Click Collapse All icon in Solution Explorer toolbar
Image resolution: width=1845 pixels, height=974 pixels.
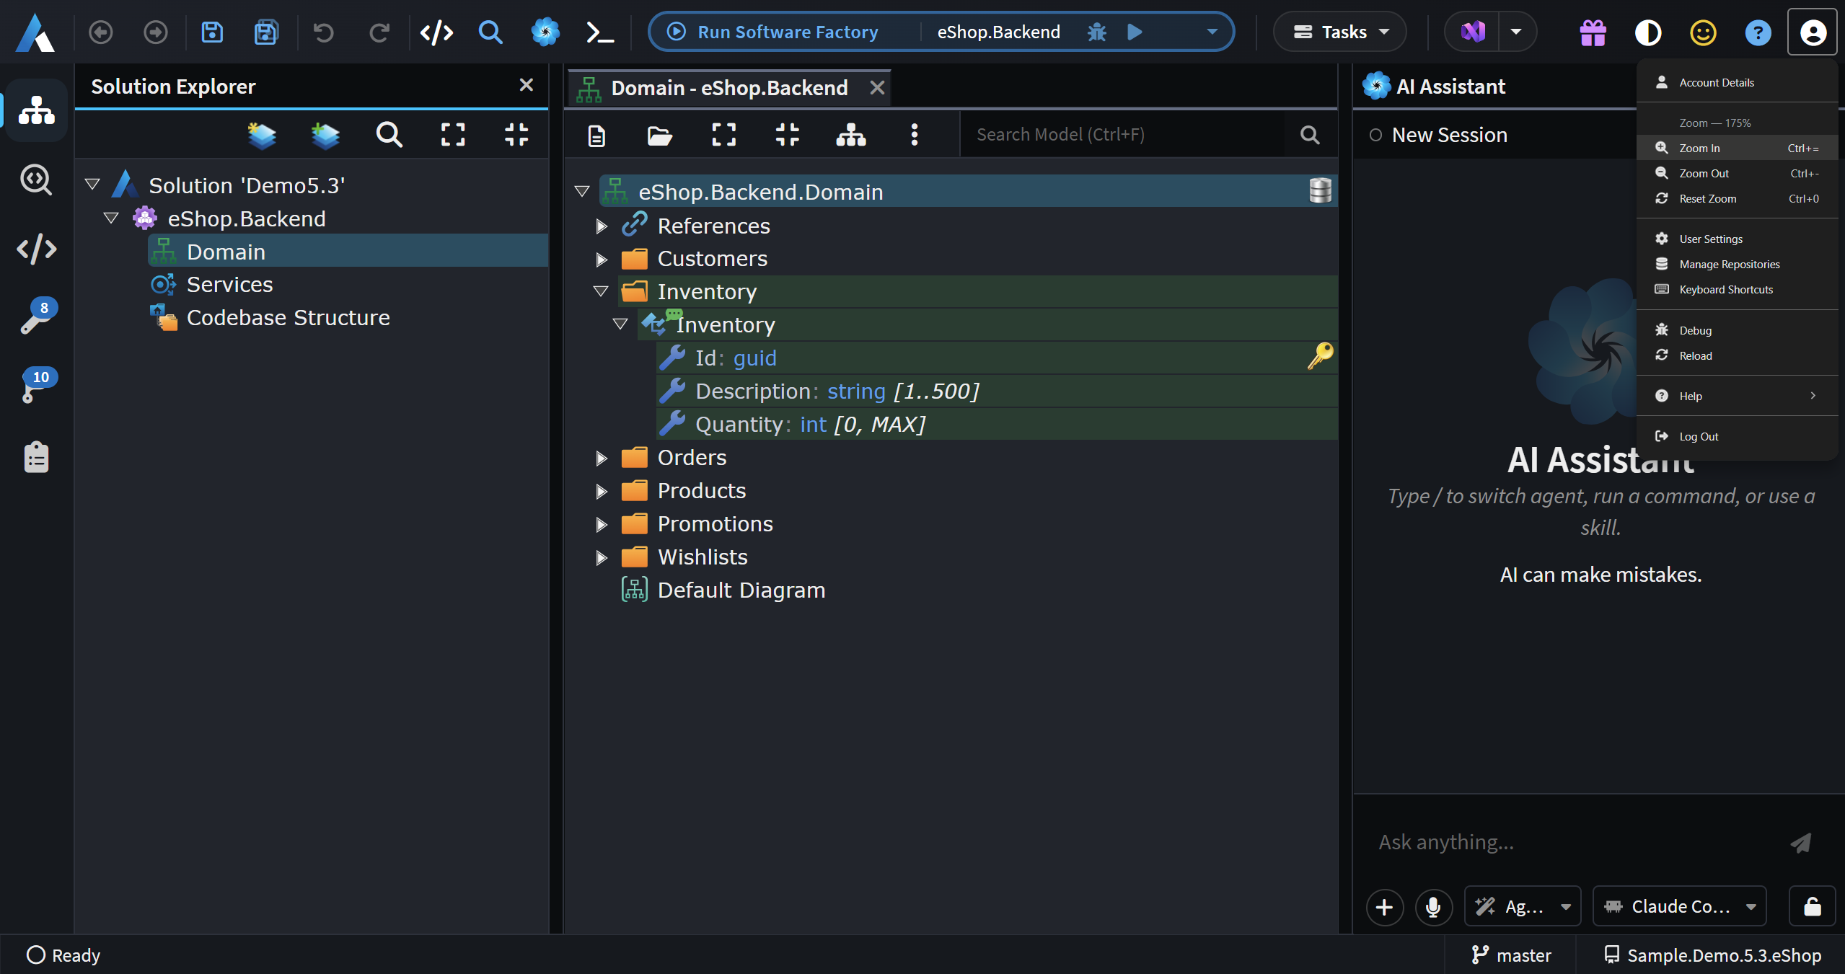516,134
